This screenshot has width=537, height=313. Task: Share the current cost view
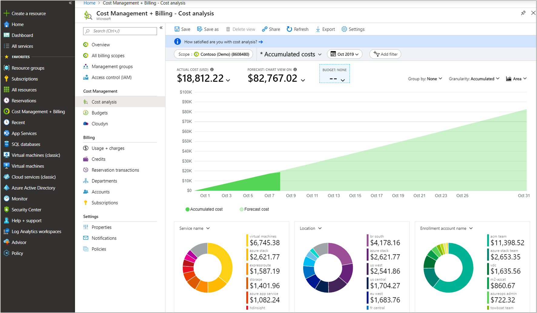pyautogui.click(x=270, y=29)
